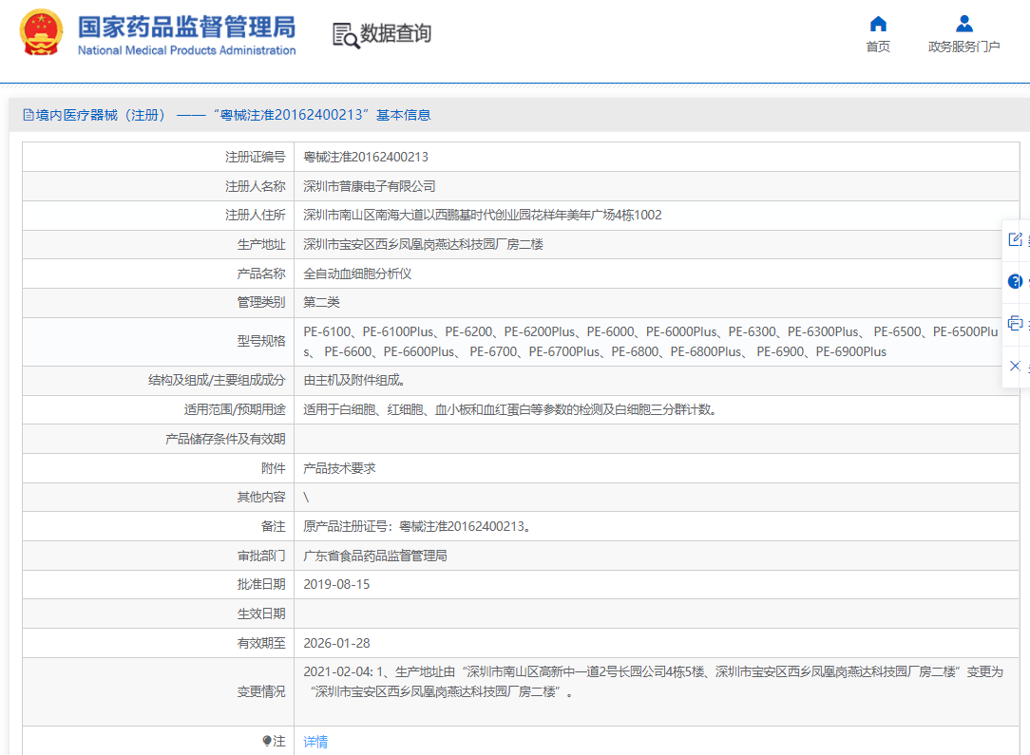Image resolution: width=1030 pixels, height=755 pixels.
Task: Click the lightbulb 注 icon
Action: click(266, 741)
